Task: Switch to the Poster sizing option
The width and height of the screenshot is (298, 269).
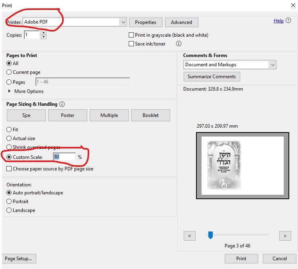Action: click(x=68, y=115)
